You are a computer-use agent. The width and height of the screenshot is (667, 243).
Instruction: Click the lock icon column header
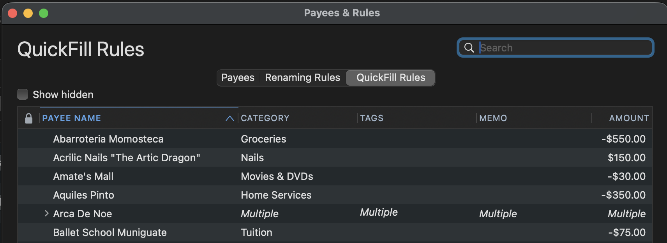point(28,118)
